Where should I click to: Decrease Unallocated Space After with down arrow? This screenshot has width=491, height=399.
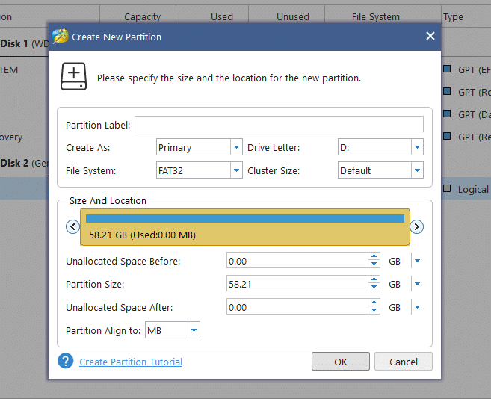pyautogui.click(x=374, y=311)
